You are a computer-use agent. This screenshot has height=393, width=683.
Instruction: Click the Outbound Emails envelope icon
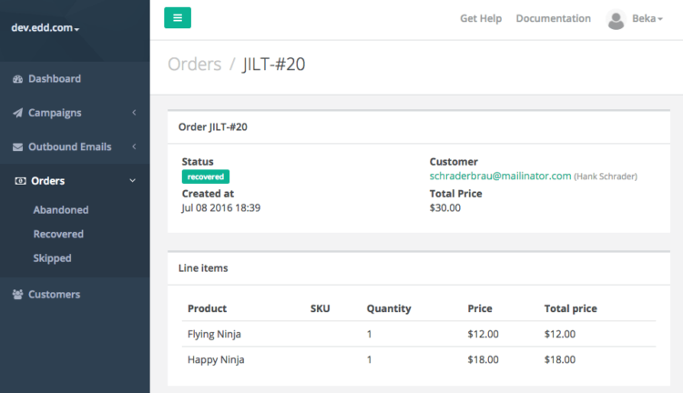(17, 147)
